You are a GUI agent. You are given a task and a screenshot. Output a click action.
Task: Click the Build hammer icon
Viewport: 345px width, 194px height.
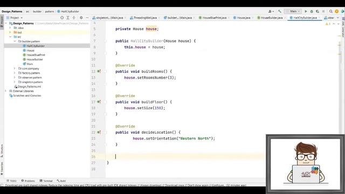pos(279,11)
